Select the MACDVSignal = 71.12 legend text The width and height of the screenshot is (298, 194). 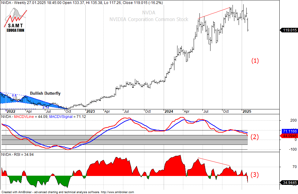pyautogui.click(x=68, y=116)
